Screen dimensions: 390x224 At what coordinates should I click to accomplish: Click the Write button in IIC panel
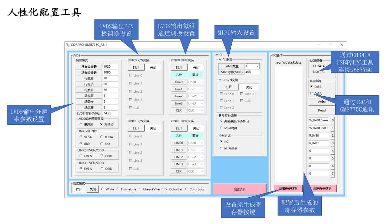(321, 102)
